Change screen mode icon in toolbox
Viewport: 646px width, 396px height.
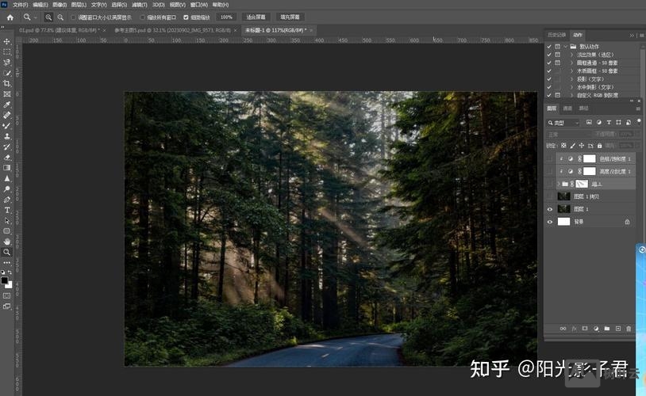[x=7, y=307]
